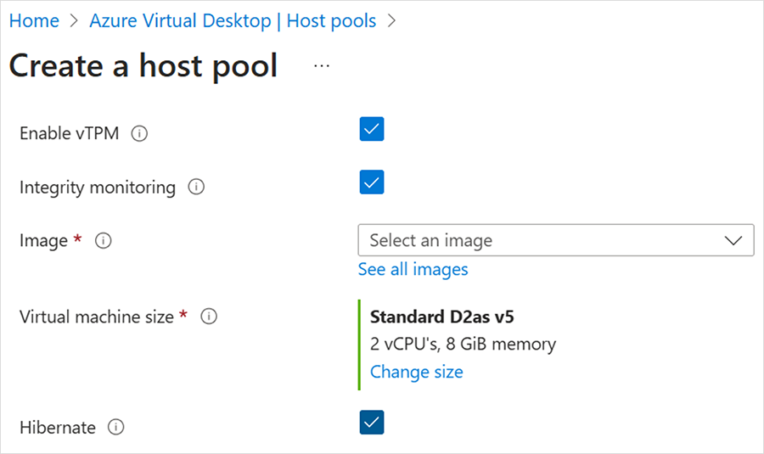Show the Hibernate info tooltip icon

click(x=116, y=427)
